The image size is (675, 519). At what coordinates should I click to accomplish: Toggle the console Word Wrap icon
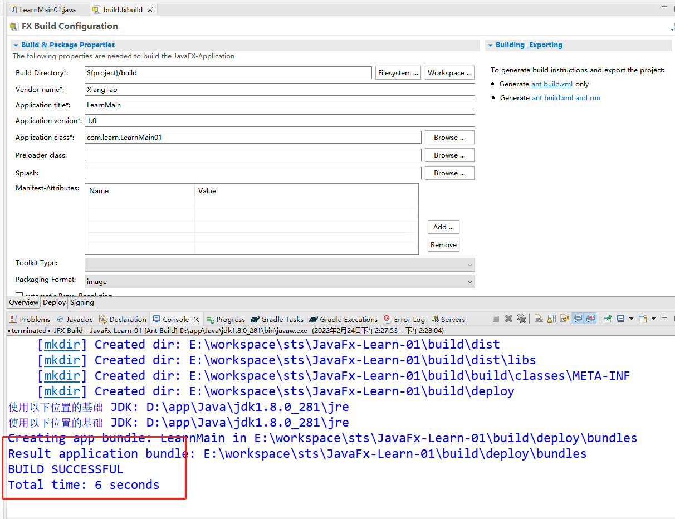(x=564, y=319)
